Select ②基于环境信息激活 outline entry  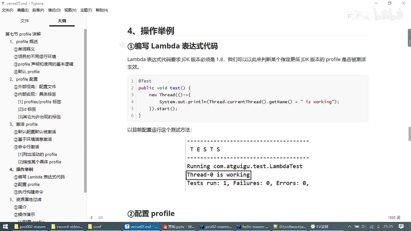coord(33,139)
